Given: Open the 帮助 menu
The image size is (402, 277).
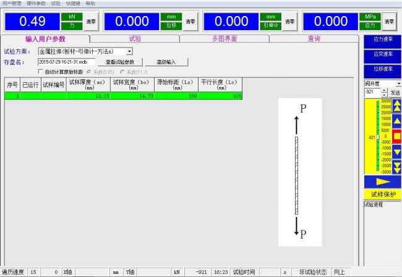Looking at the screenshot, I should [90, 3].
